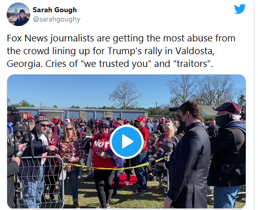Click the tweet line starting 'Fox News journalists'

[121, 38]
